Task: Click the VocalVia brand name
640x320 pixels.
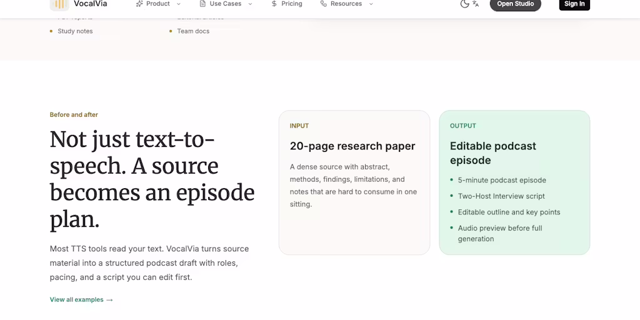Action: click(x=91, y=4)
